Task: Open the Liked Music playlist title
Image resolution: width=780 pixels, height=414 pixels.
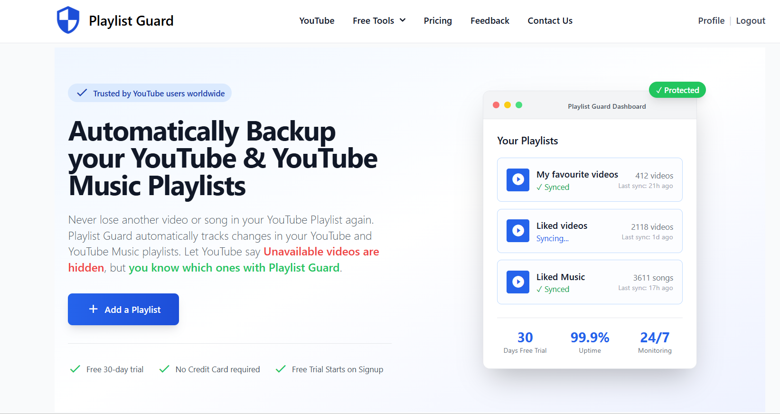Action: coord(561,277)
